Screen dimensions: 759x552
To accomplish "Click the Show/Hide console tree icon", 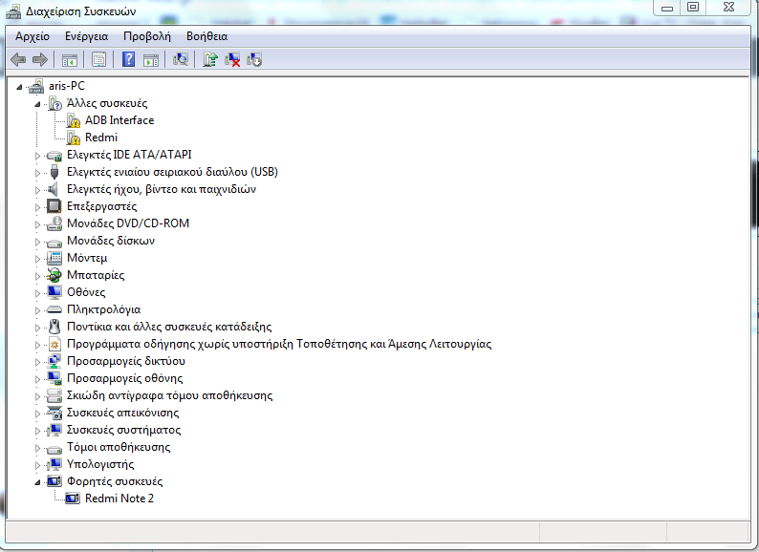I will (x=70, y=60).
